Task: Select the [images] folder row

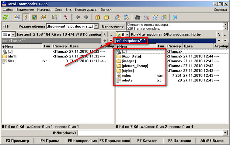Action: (172, 61)
